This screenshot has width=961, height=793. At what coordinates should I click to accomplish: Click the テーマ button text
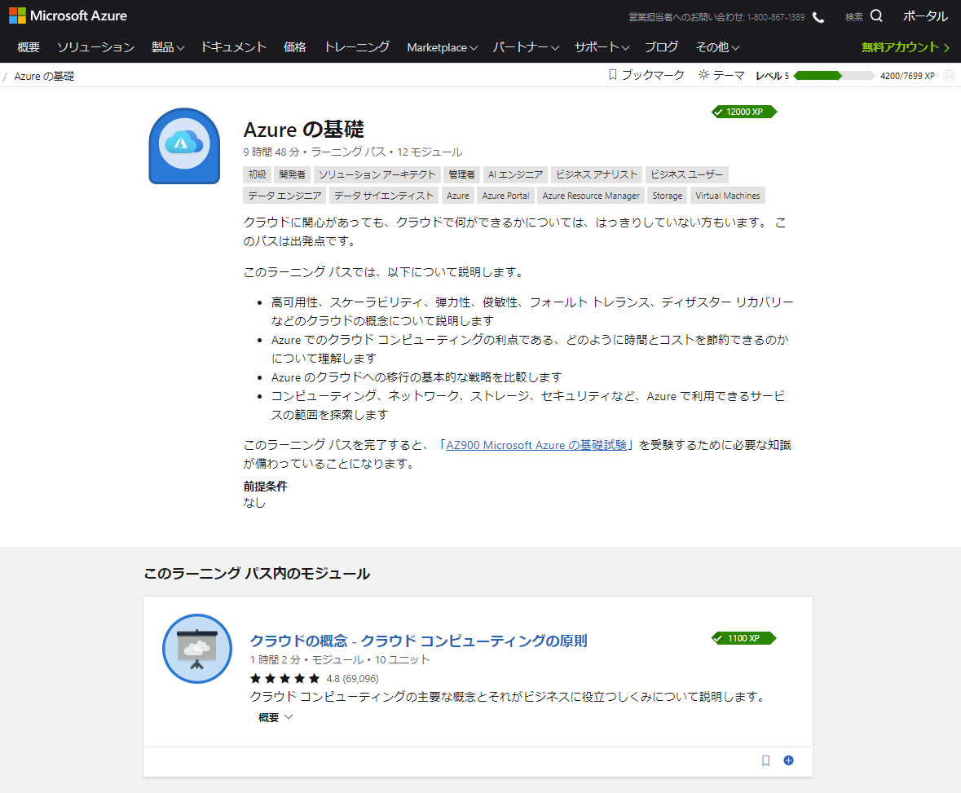point(729,75)
